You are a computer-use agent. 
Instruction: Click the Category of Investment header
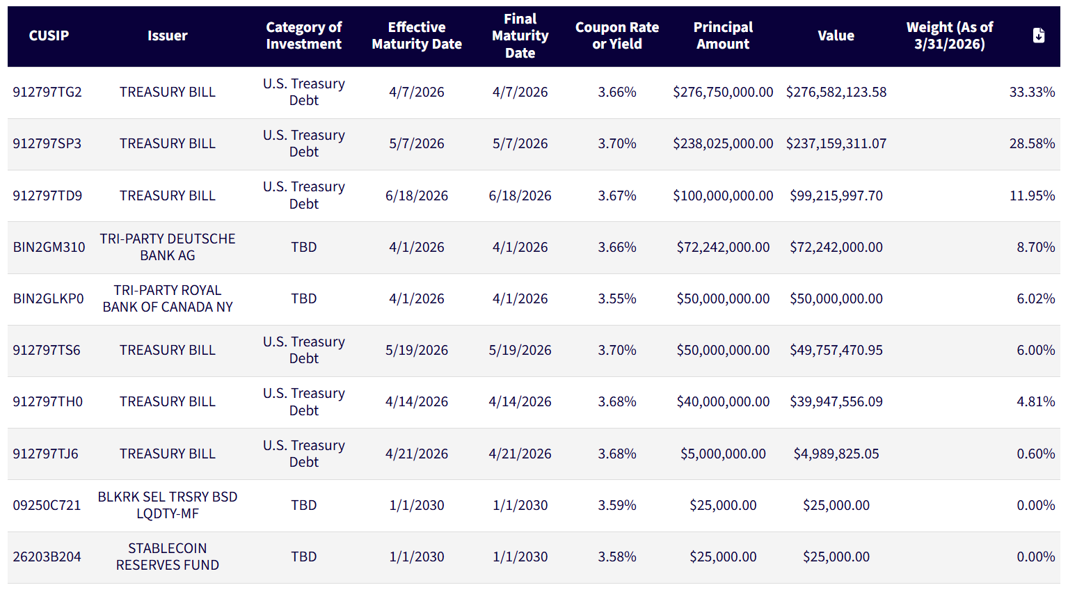pos(303,35)
